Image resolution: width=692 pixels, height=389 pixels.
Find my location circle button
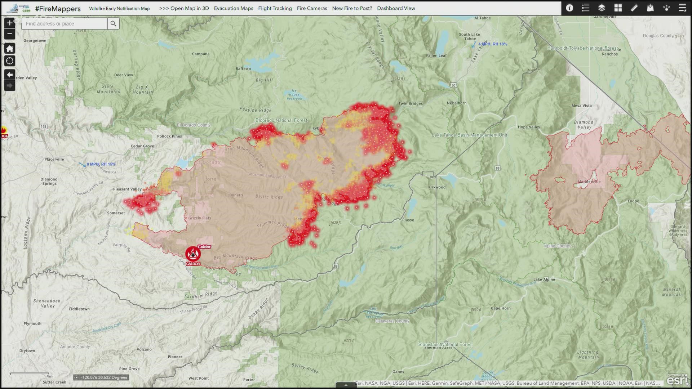[10, 61]
